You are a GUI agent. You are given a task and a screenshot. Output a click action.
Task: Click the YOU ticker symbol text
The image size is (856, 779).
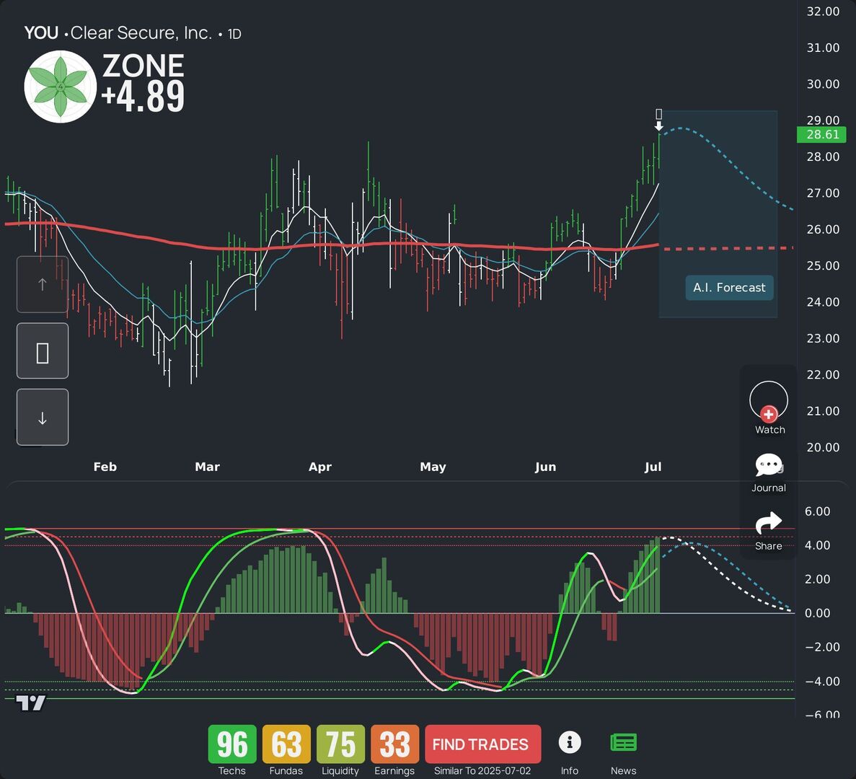(x=42, y=33)
